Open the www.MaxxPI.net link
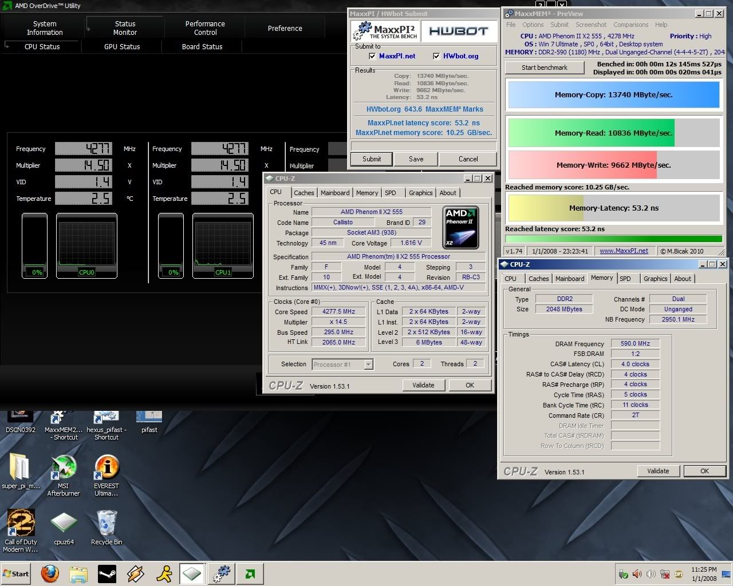This screenshot has width=733, height=586. 624,251
